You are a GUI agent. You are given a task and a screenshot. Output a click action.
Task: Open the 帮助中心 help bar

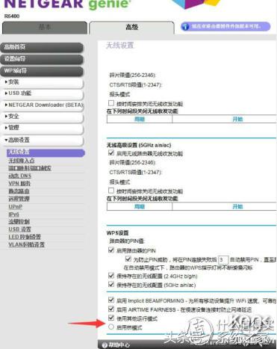[187, 345]
